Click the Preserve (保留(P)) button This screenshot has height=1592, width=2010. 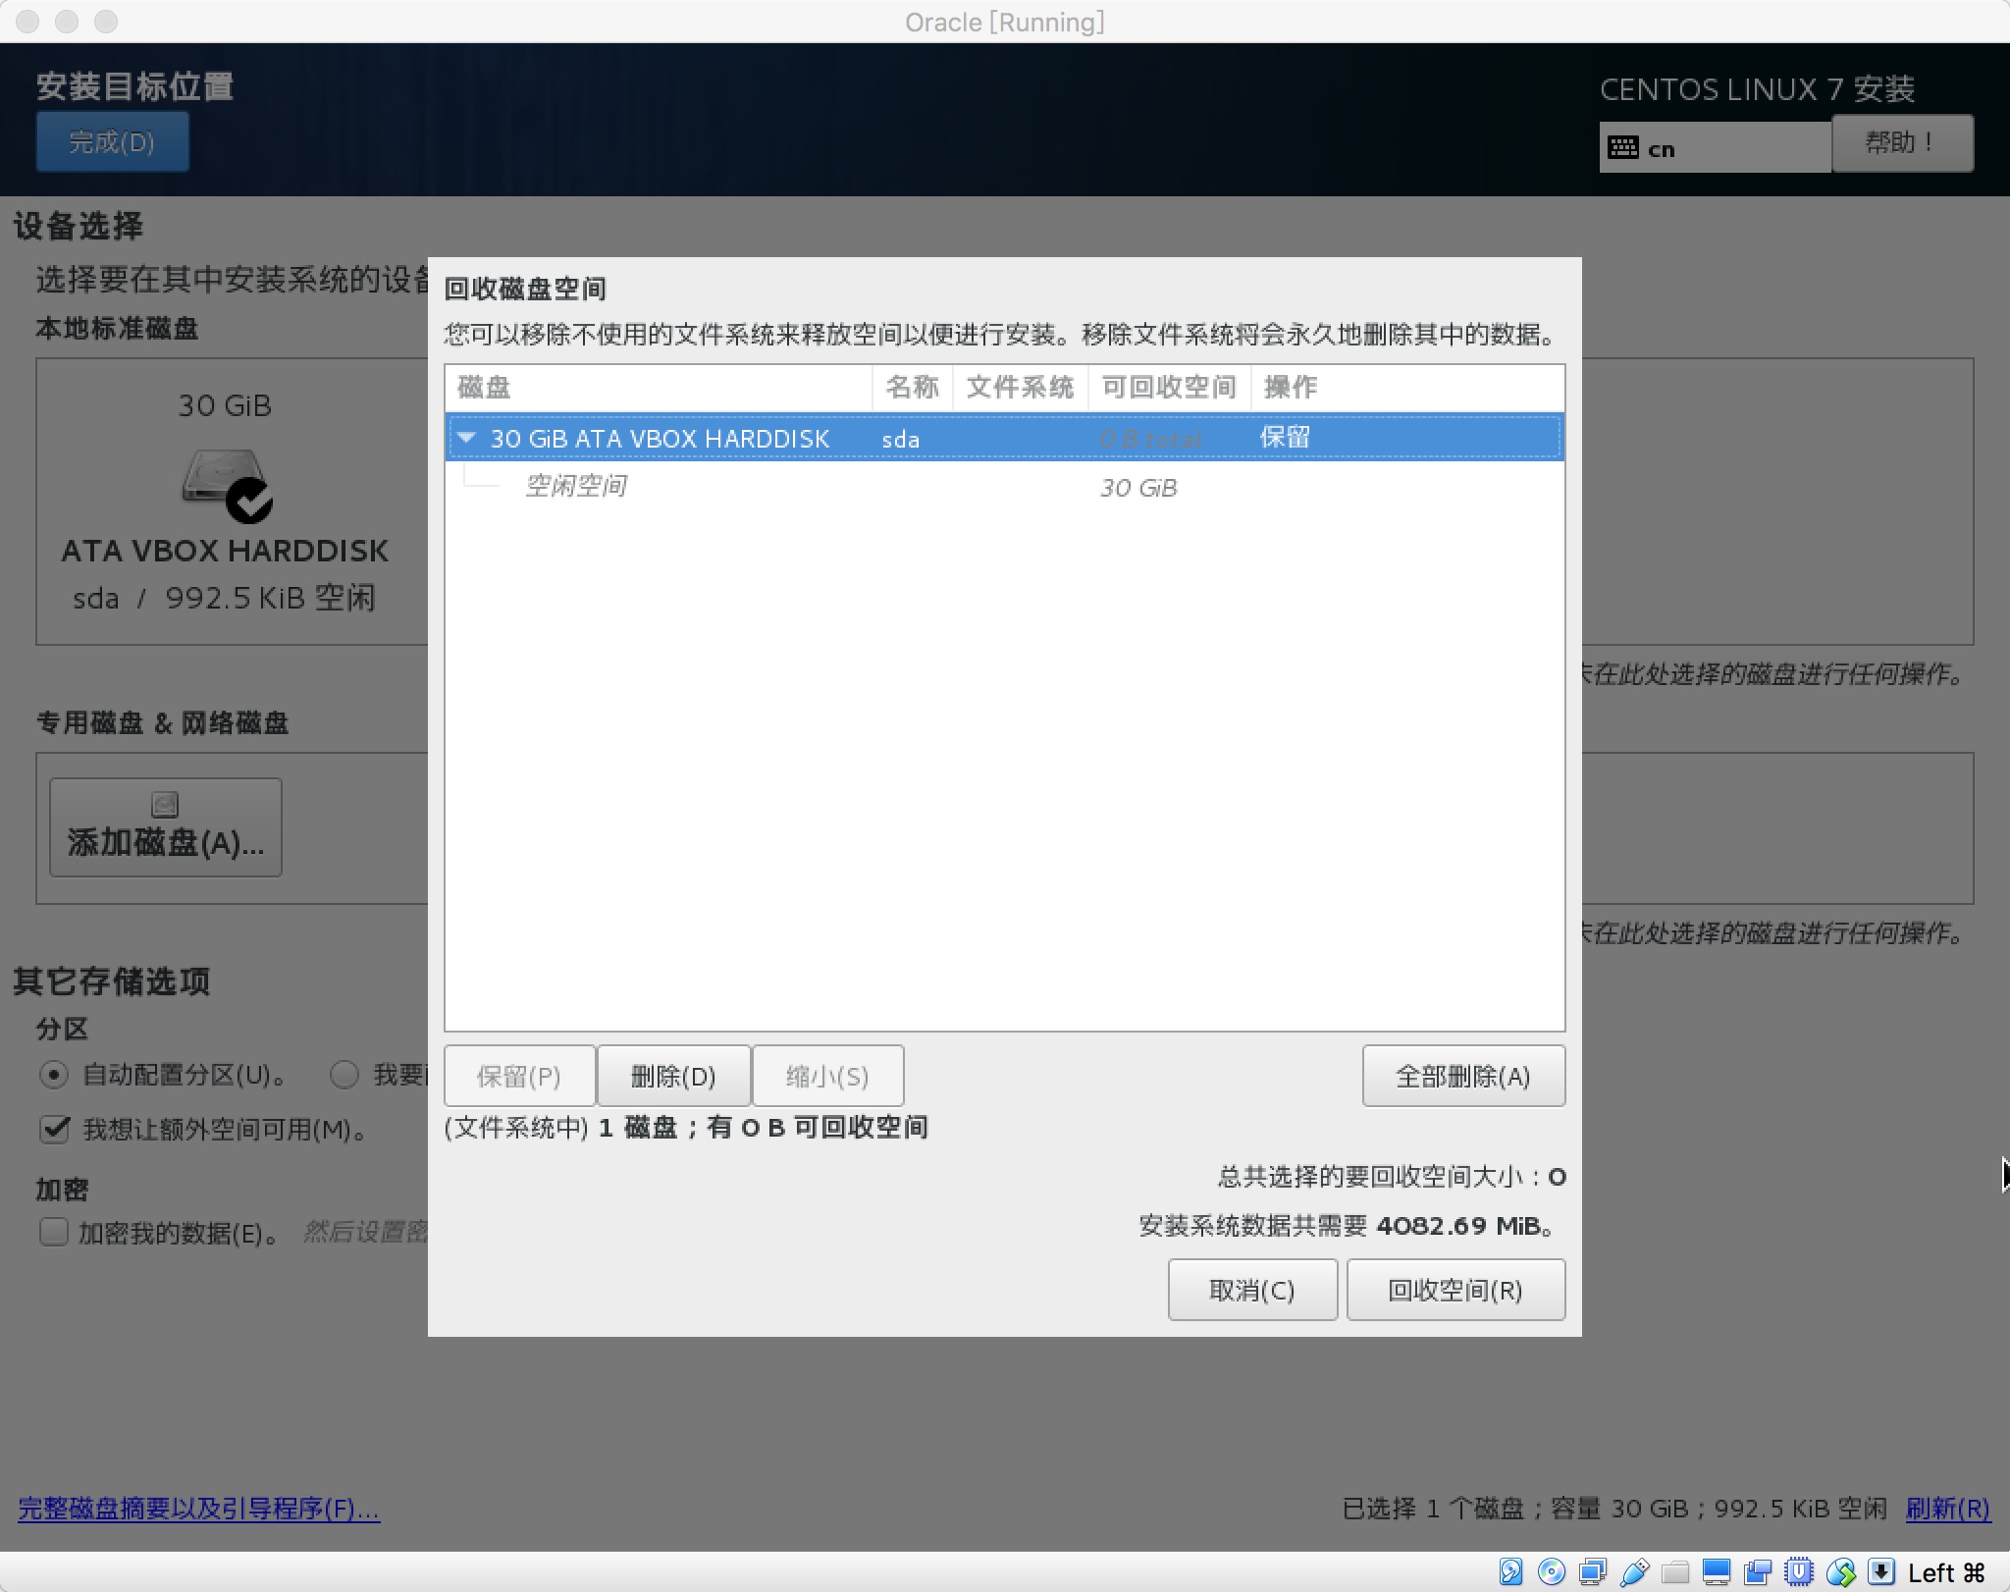click(519, 1076)
